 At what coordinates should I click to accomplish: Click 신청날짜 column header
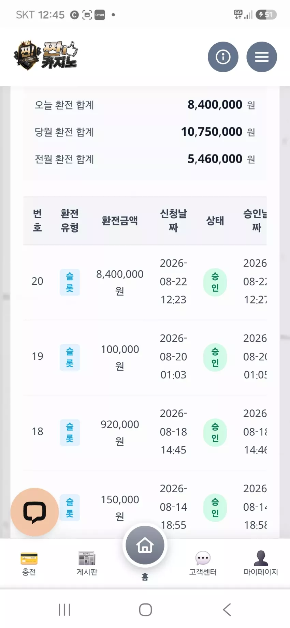click(173, 221)
